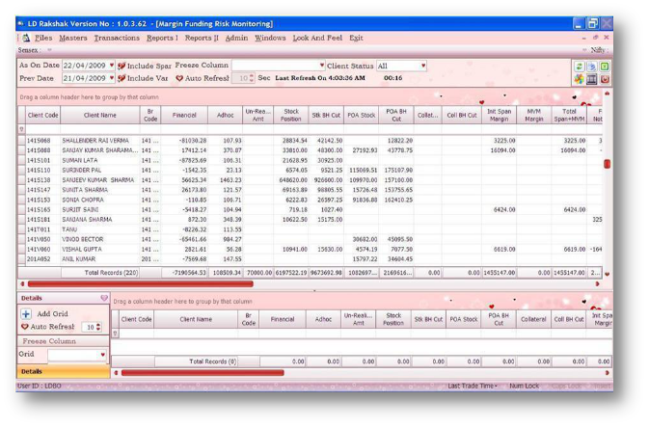Open the As On Date dropdown
The width and height of the screenshot is (649, 428).
coord(111,66)
